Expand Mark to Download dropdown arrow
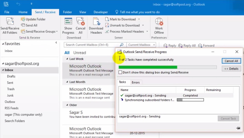The width and height of the screenshot is (244, 138). click(x=139, y=19)
